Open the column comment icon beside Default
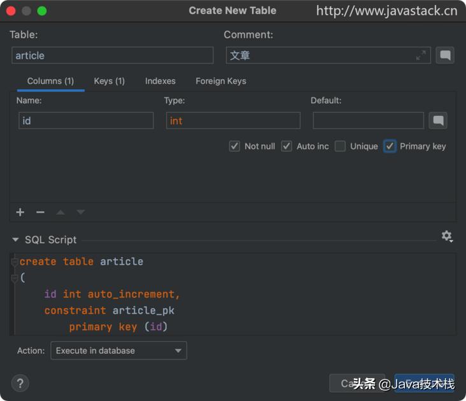This screenshot has width=466, height=401. [438, 120]
